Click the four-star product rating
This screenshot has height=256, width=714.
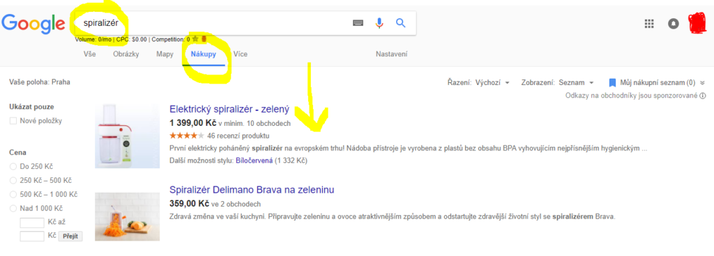click(x=187, y=135)
